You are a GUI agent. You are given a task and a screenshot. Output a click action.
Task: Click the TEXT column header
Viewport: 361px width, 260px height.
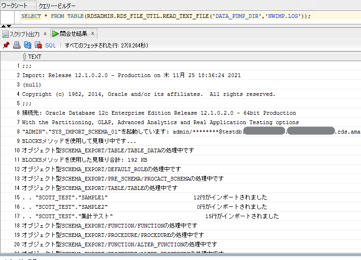(x=35, y=56)
